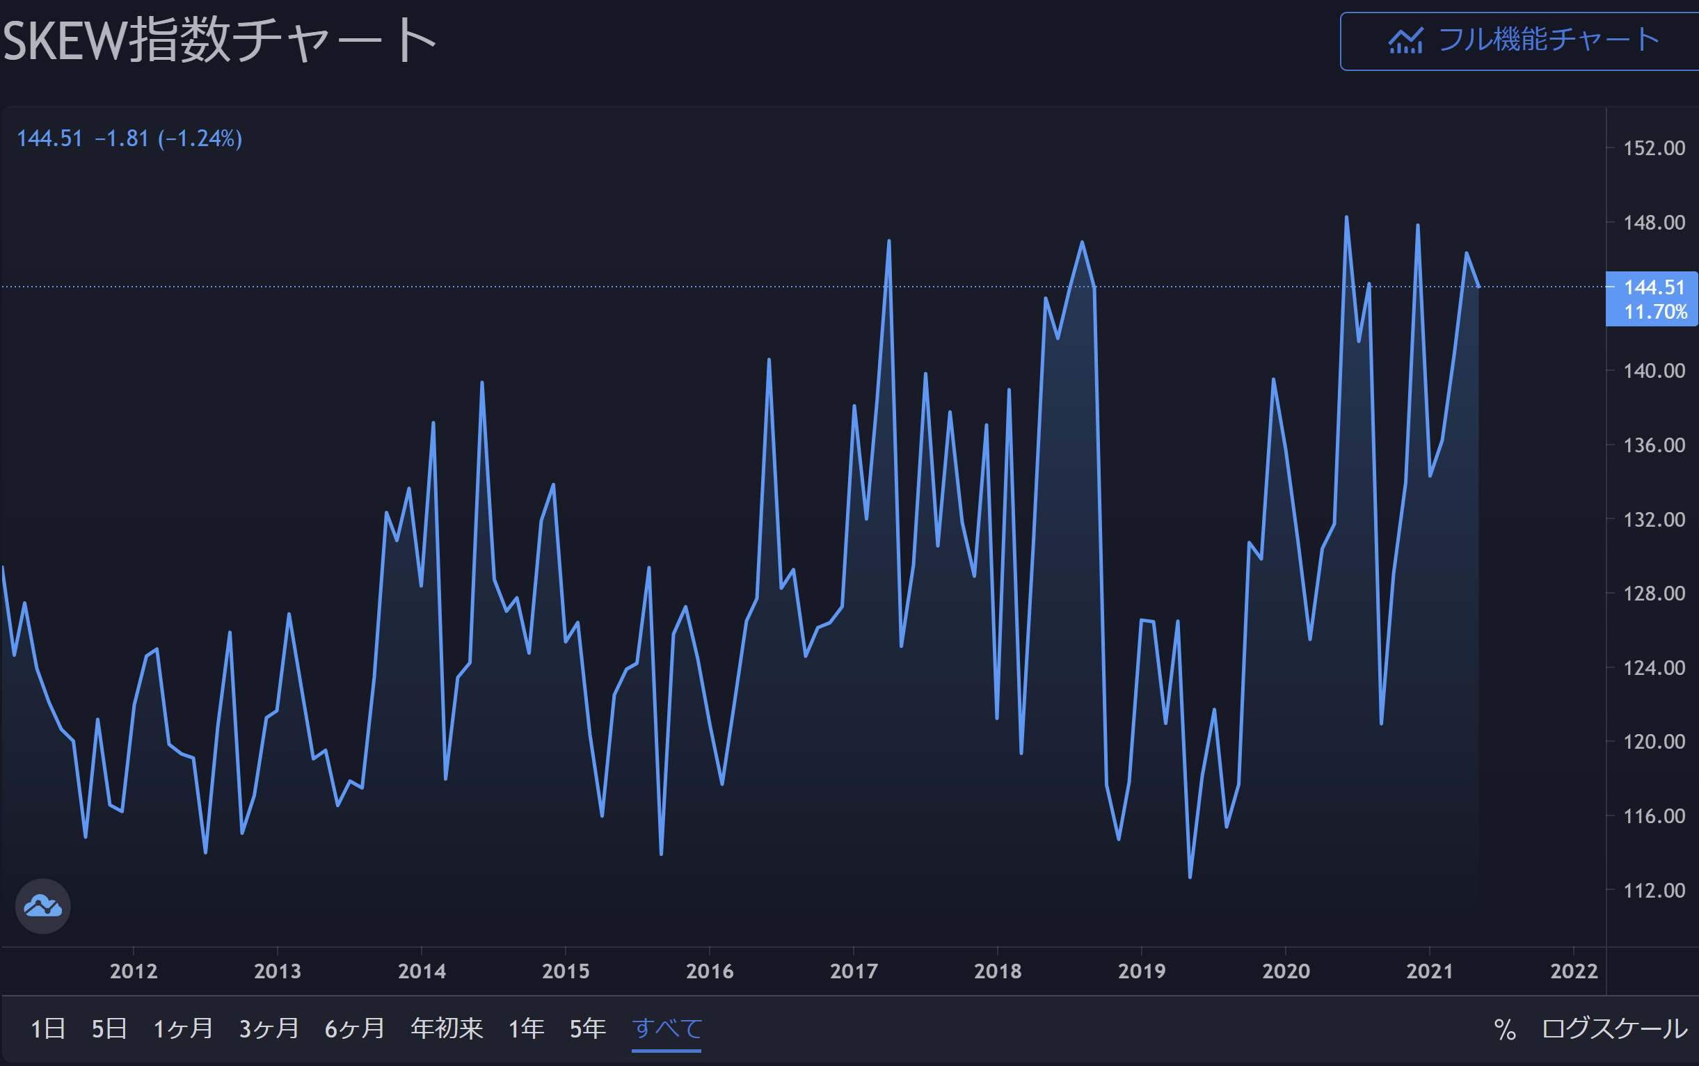Choose the 5年 range
The width and height of the screenshot is (1699, 1066).
[x=587, y=1029]
